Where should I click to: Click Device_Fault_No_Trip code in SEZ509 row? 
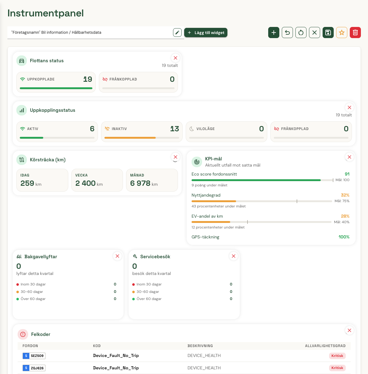[x=116, y=355]
